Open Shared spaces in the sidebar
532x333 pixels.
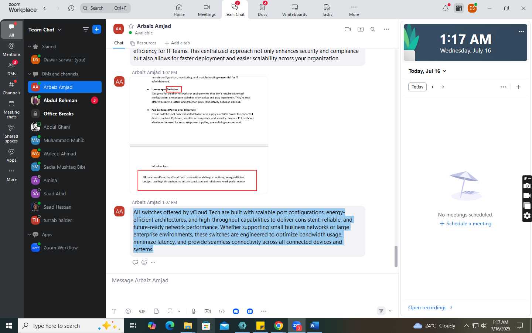[x=11, y=134]
